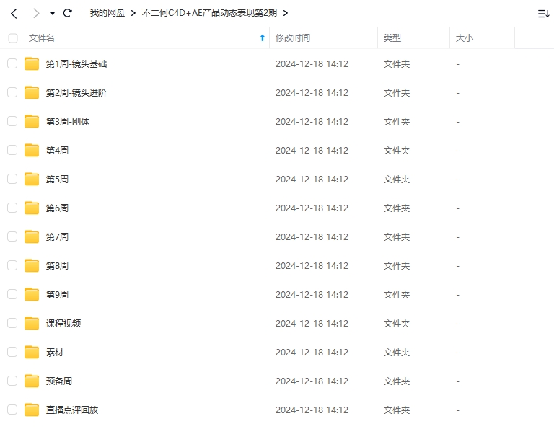Click the folder icon for 素材
Screen dimensions: 554x429
coord(32,352)
